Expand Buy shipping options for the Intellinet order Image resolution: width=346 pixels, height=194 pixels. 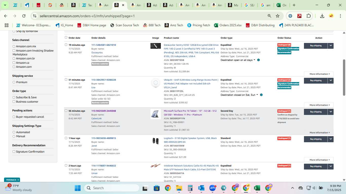tap(331, 166)
